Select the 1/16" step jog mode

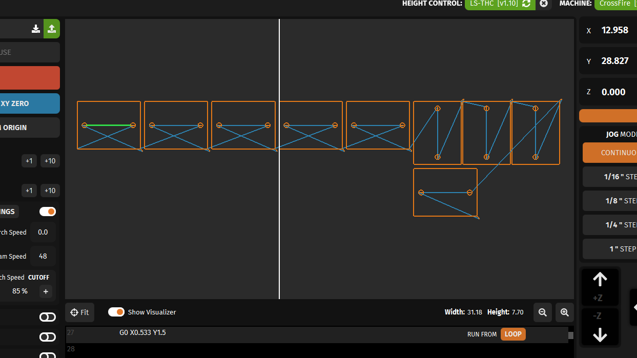click(610, 177)
